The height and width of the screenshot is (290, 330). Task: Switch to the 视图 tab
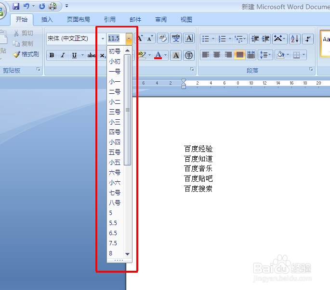coord(186,20)
